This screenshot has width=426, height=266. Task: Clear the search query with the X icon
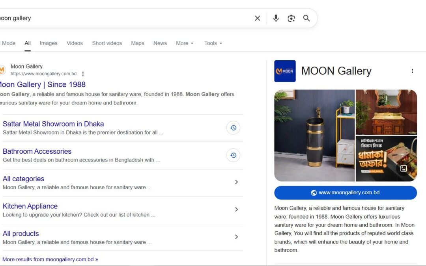click(257, 18)
